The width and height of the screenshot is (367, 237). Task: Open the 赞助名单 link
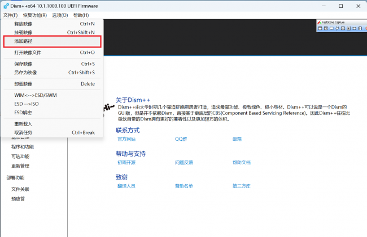[184, 186]
